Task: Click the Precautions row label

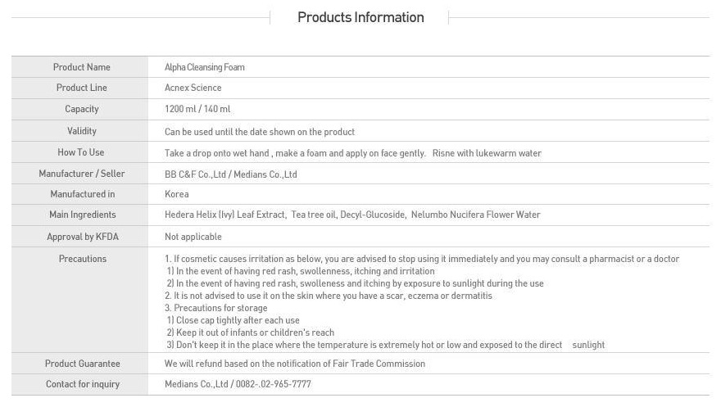Action: click(82, 259)
